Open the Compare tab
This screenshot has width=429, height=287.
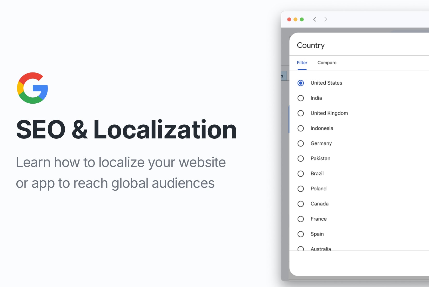tap(327, 63)
